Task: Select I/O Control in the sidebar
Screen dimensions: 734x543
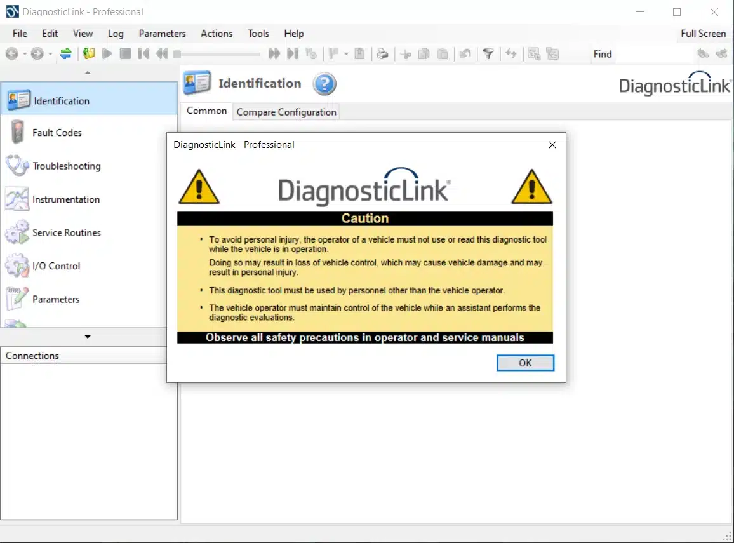Action: point(56,266)
